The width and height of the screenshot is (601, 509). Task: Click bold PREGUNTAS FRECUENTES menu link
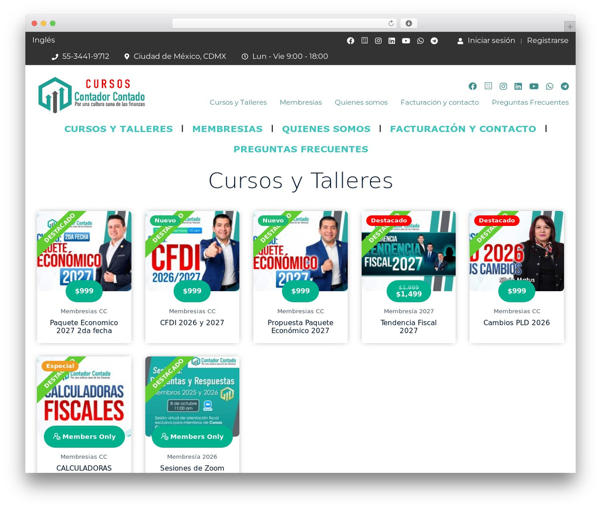300,149
